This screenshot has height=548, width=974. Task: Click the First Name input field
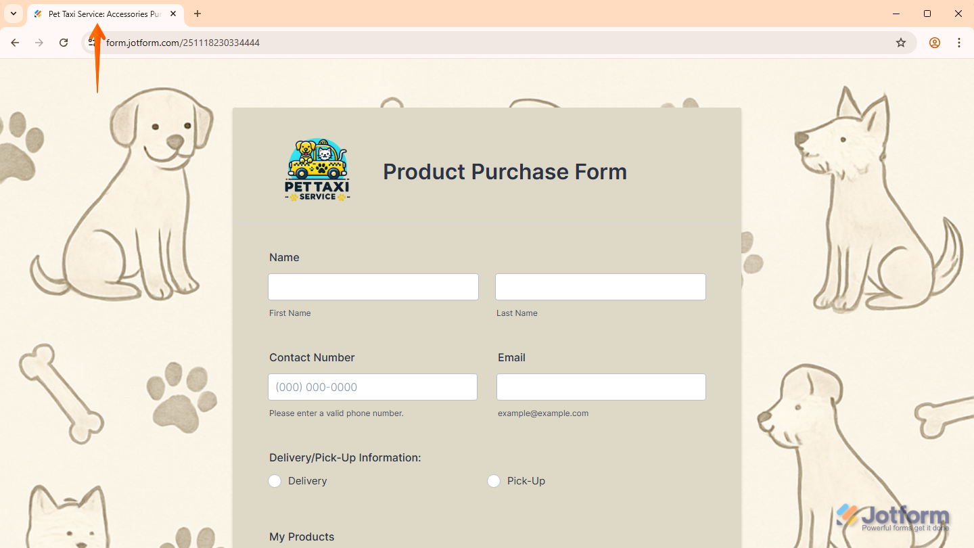click(373, 287)
